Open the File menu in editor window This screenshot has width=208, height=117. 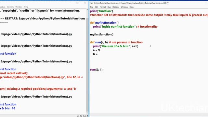click(x=92, y=7)
